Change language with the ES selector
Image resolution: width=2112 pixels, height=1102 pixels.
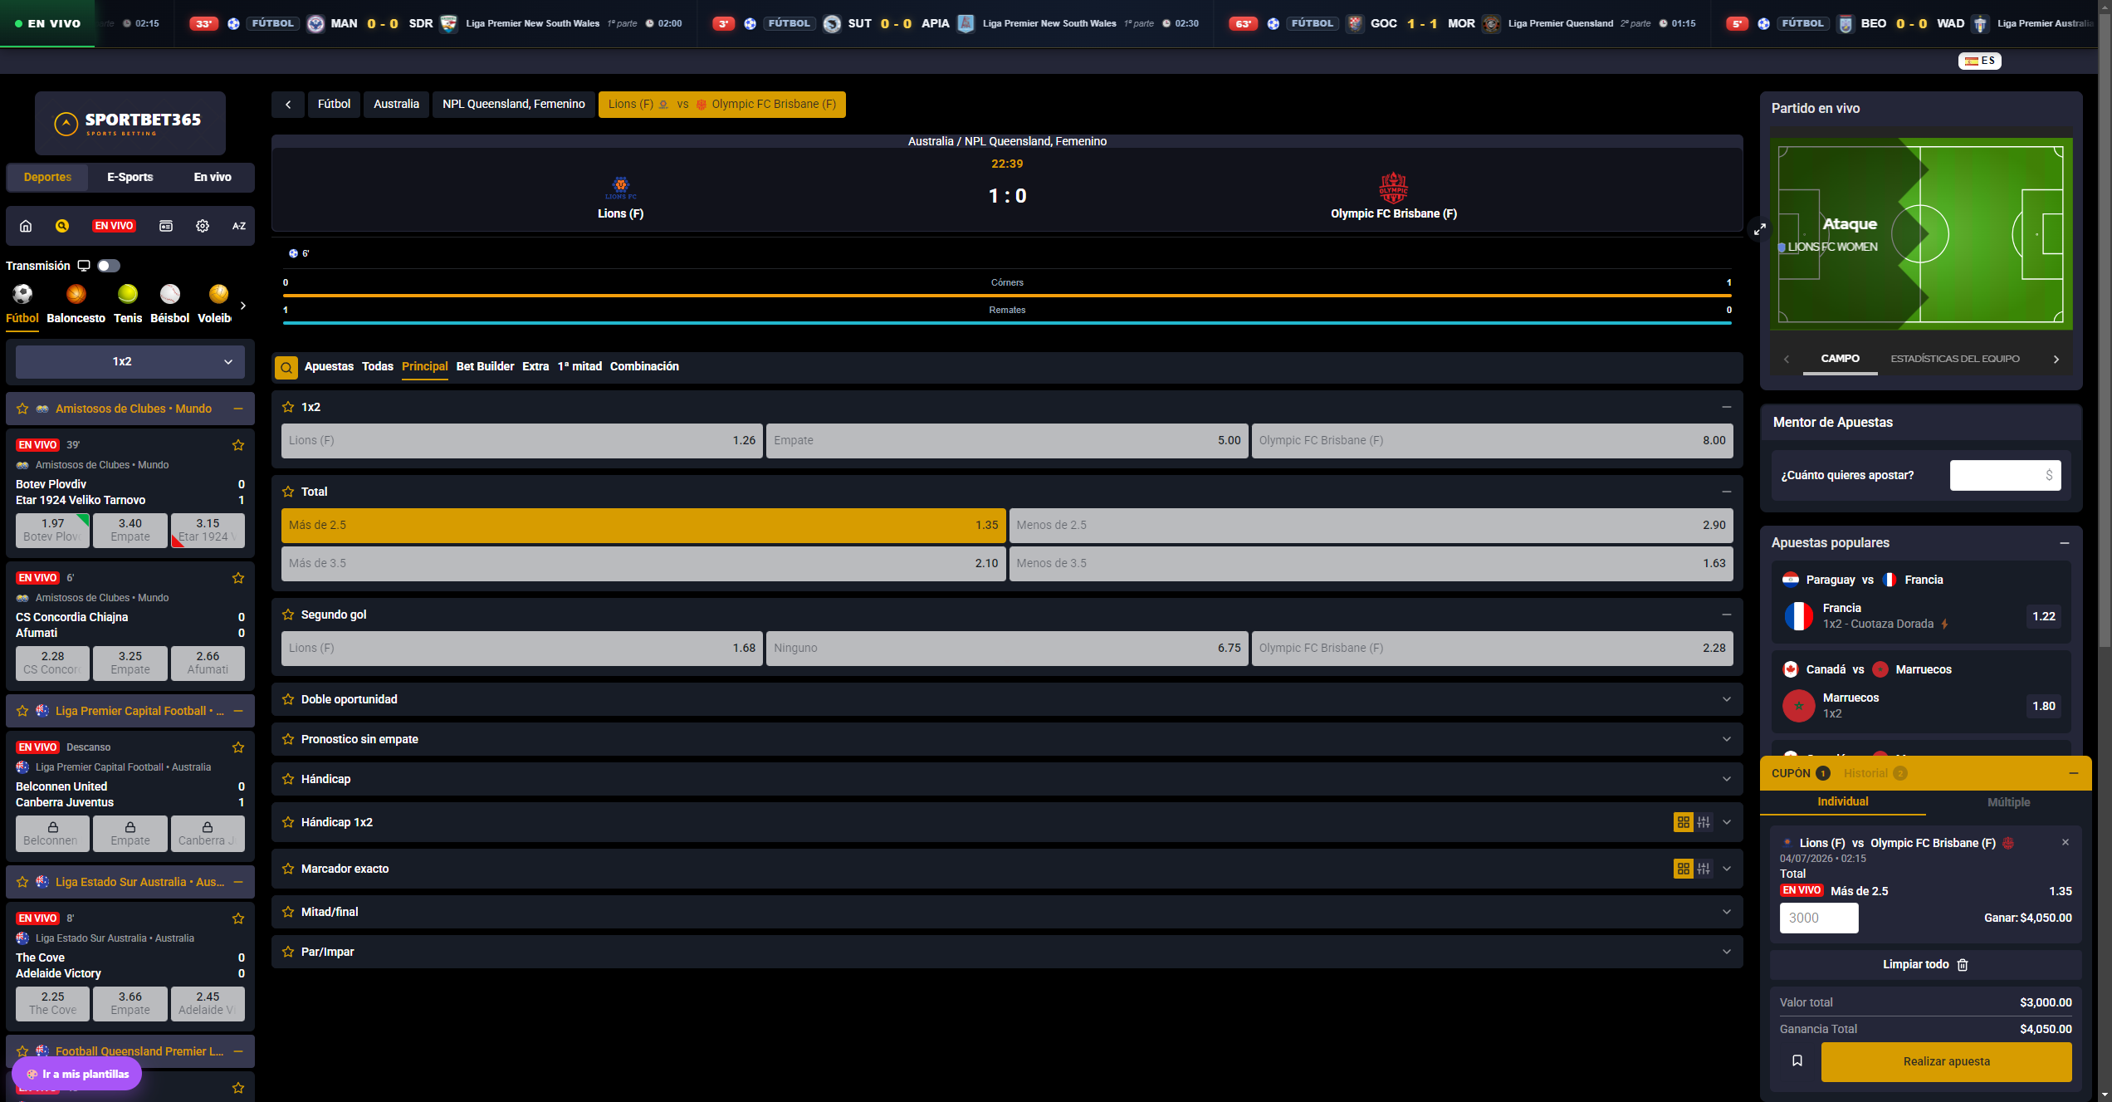(1980, 61)
